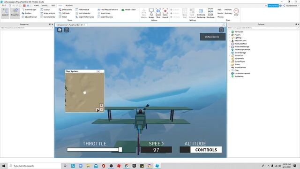The width and height of the screenshot is (300, 169).
Task: Stop the running playtest (red square)
Action: pyautogui.click(x=24, y=6)
